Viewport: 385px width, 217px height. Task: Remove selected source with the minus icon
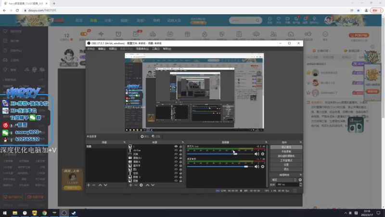coord(136,185)
